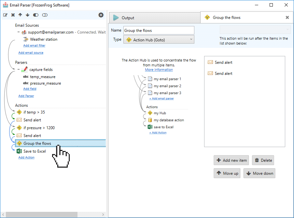Click the mailbox icon for support@emailparser.com
Screen dimensions: 294x218
click(x=24, y=32)
